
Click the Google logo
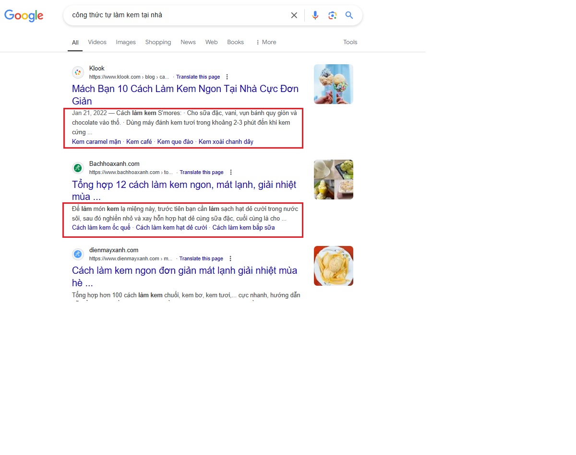point(24,15)
